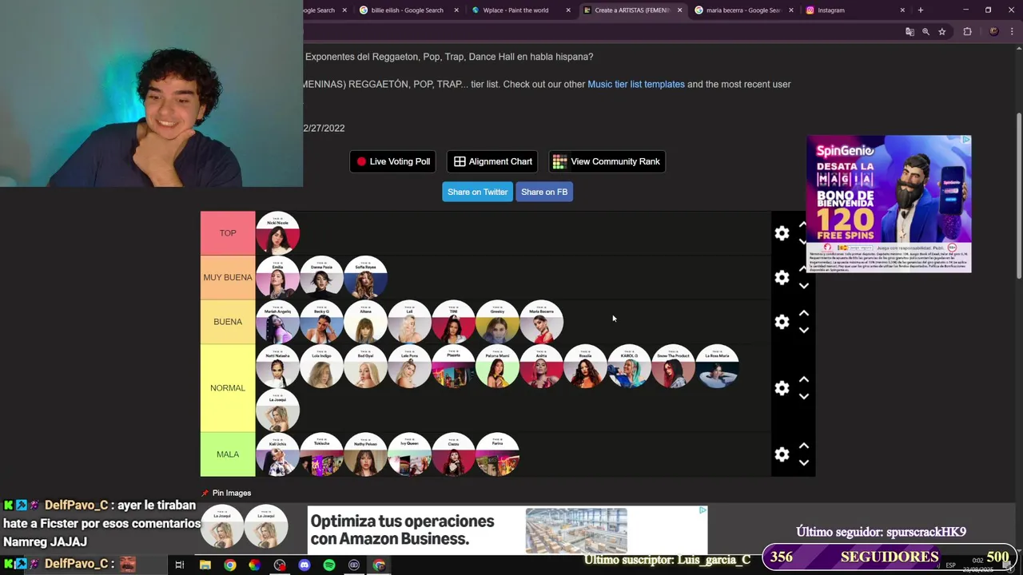Open settings gear for MUY BUENA tier
Viewport: 1023px width, 575px height.
coord(782,277)
